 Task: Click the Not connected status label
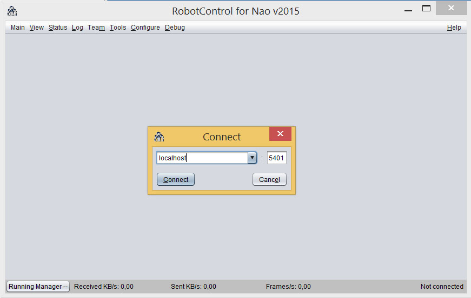pyautogui.click(x=442, y=287)
